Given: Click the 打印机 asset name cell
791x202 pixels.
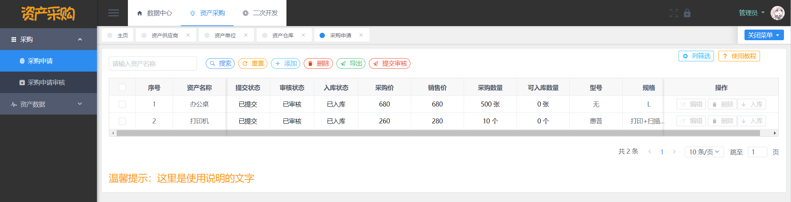Looking at the screenshot, I should point(199,121).
